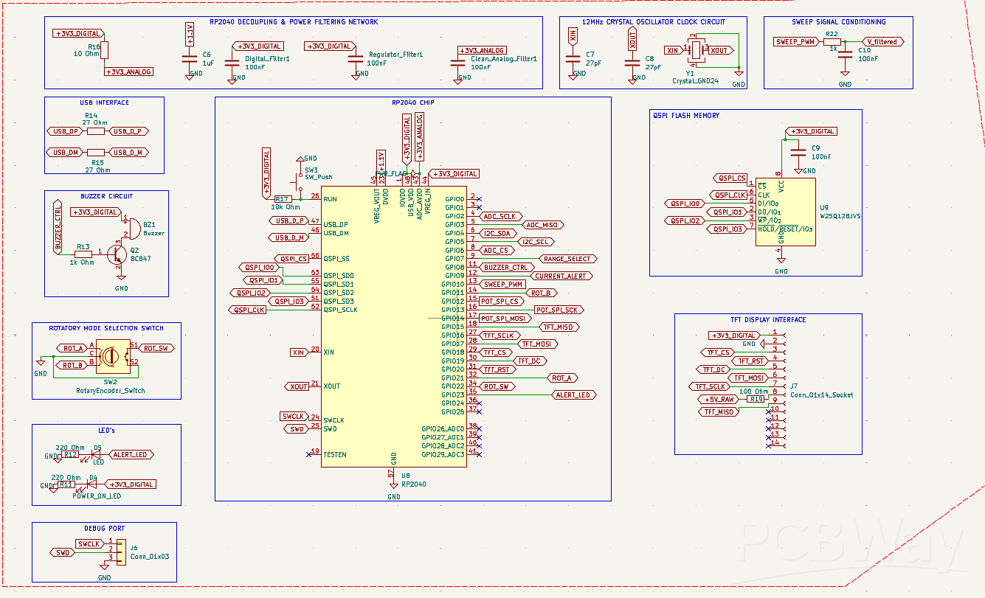Select the R17 10k Ohm resistor
Image resolution: width=985 pixels, height=598 pixels.
click(x=283, y=199)
